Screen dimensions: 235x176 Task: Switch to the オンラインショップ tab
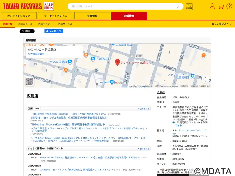(x=19, y=16)
